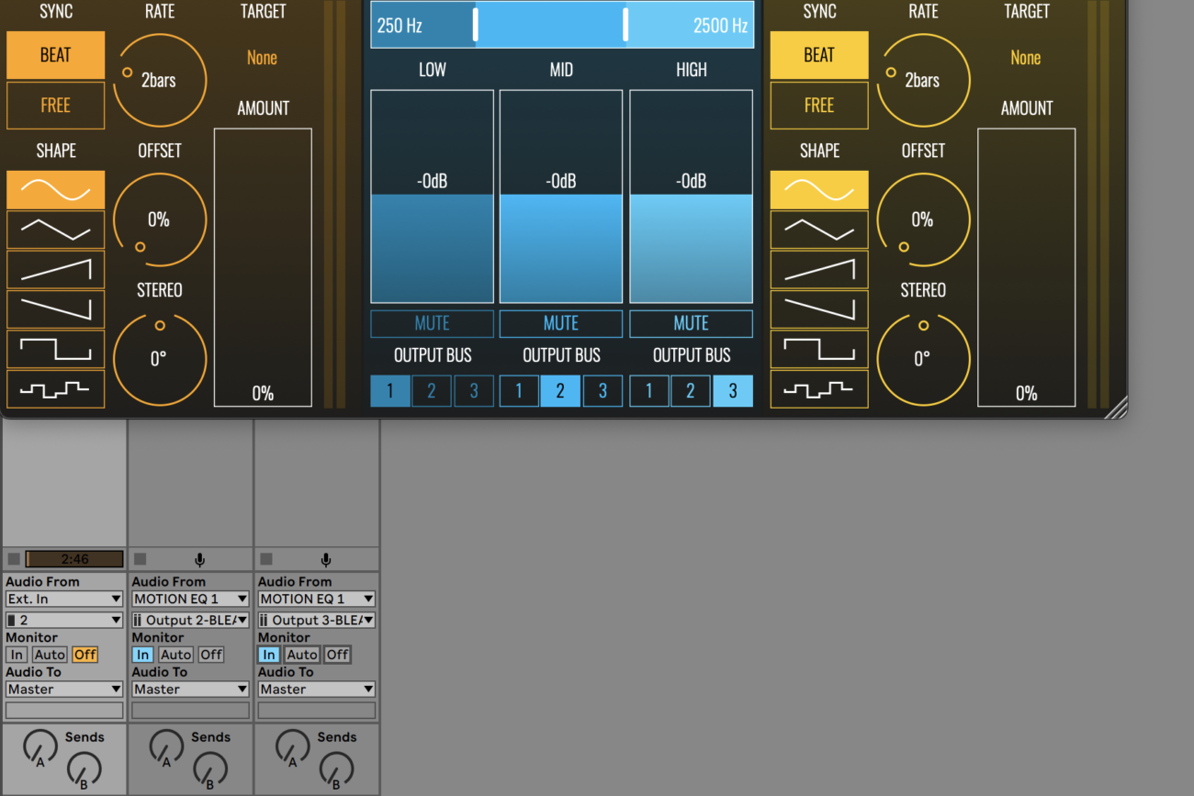1194x796 pixels.
Task: Assign LOW band to output bus 2
Action: tap(432, 391)
